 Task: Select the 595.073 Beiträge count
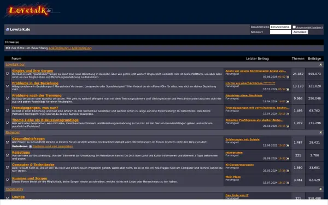pyautogui.click(x=314, y=74)
